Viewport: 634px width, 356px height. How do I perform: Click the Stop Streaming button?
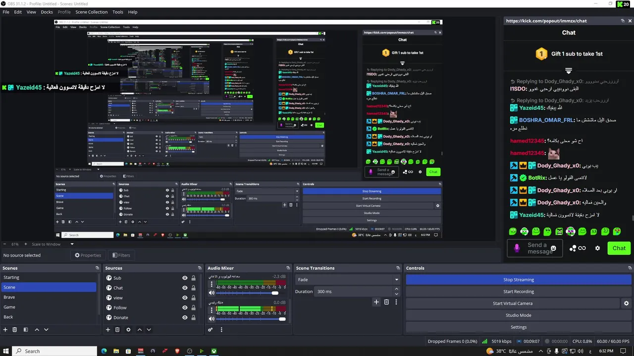(519, 280)
